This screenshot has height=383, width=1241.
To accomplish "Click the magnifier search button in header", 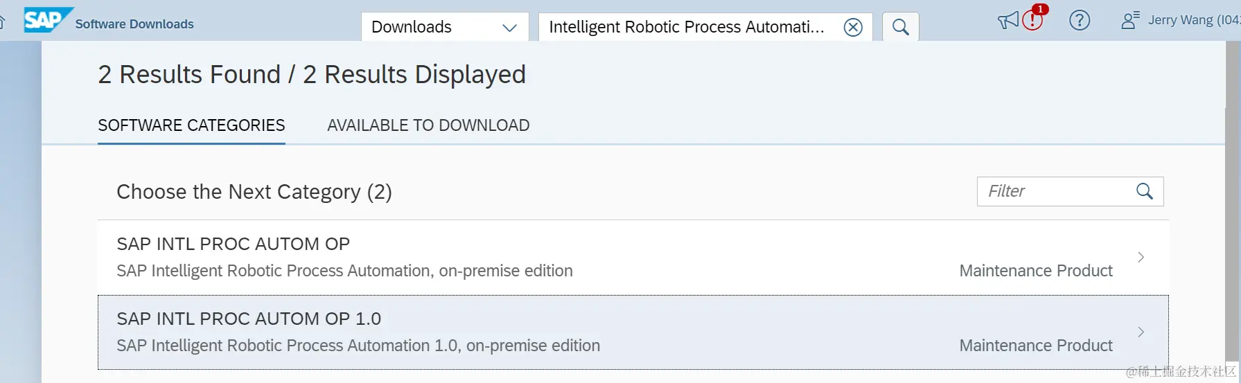I will [900, 27].
